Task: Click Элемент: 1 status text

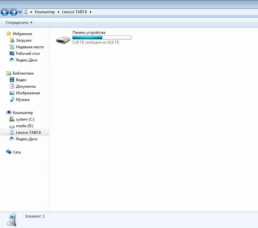Action: (35, 216)
